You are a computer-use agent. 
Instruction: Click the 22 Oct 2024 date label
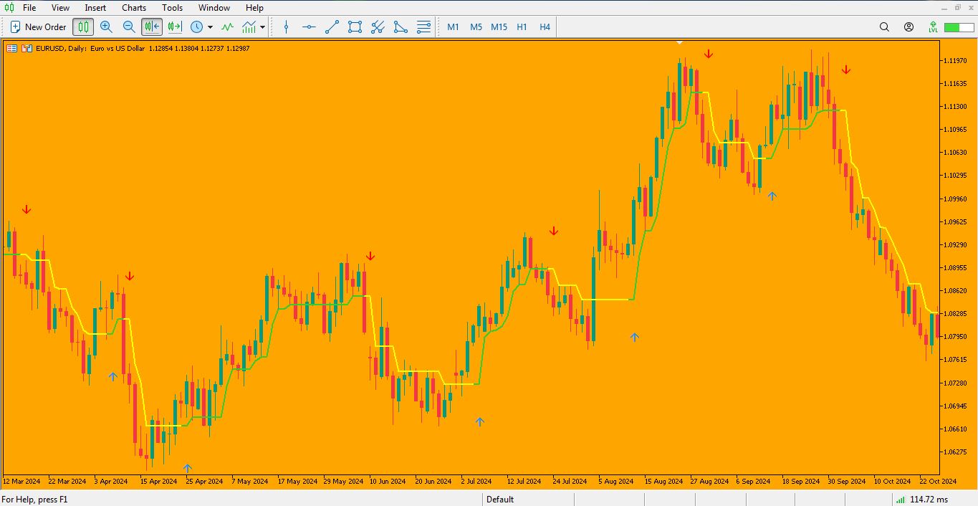938,482
